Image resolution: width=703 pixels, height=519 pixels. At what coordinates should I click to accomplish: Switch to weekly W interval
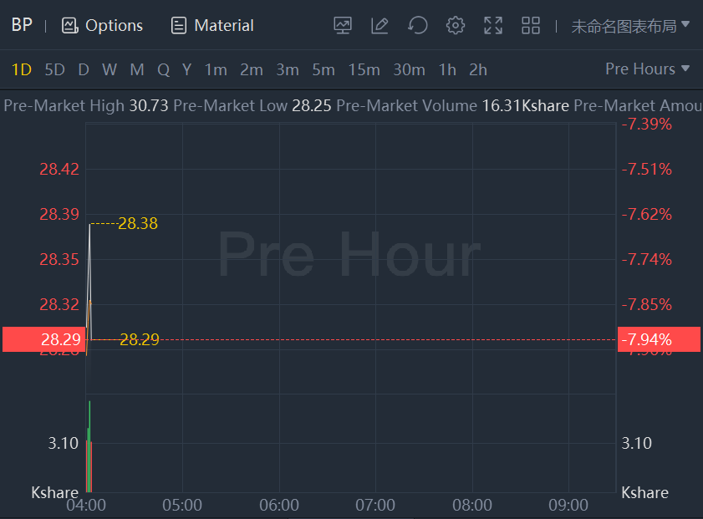pyautogui.click(x=110, y=69)
